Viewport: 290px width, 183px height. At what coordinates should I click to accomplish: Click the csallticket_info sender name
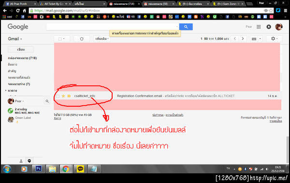coord(85,96)
